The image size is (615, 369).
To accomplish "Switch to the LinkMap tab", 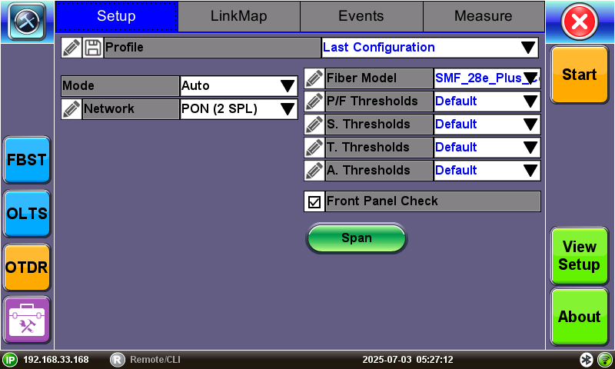I will pos(238,16).
